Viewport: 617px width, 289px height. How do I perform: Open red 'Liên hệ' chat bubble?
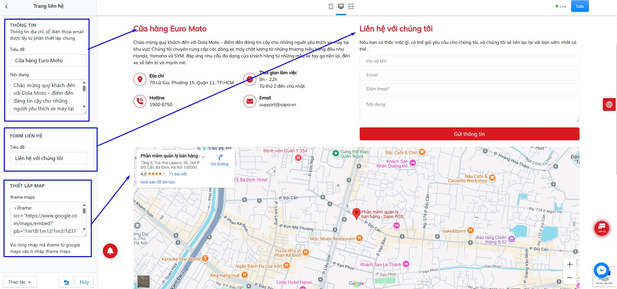602,228
